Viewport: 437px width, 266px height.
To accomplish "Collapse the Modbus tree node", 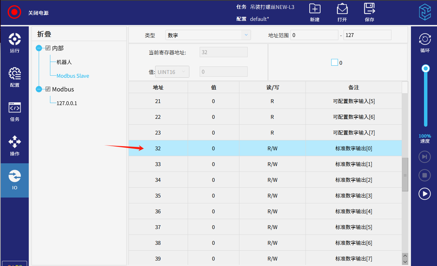I will pyautogui.click(x=39, y=89).
